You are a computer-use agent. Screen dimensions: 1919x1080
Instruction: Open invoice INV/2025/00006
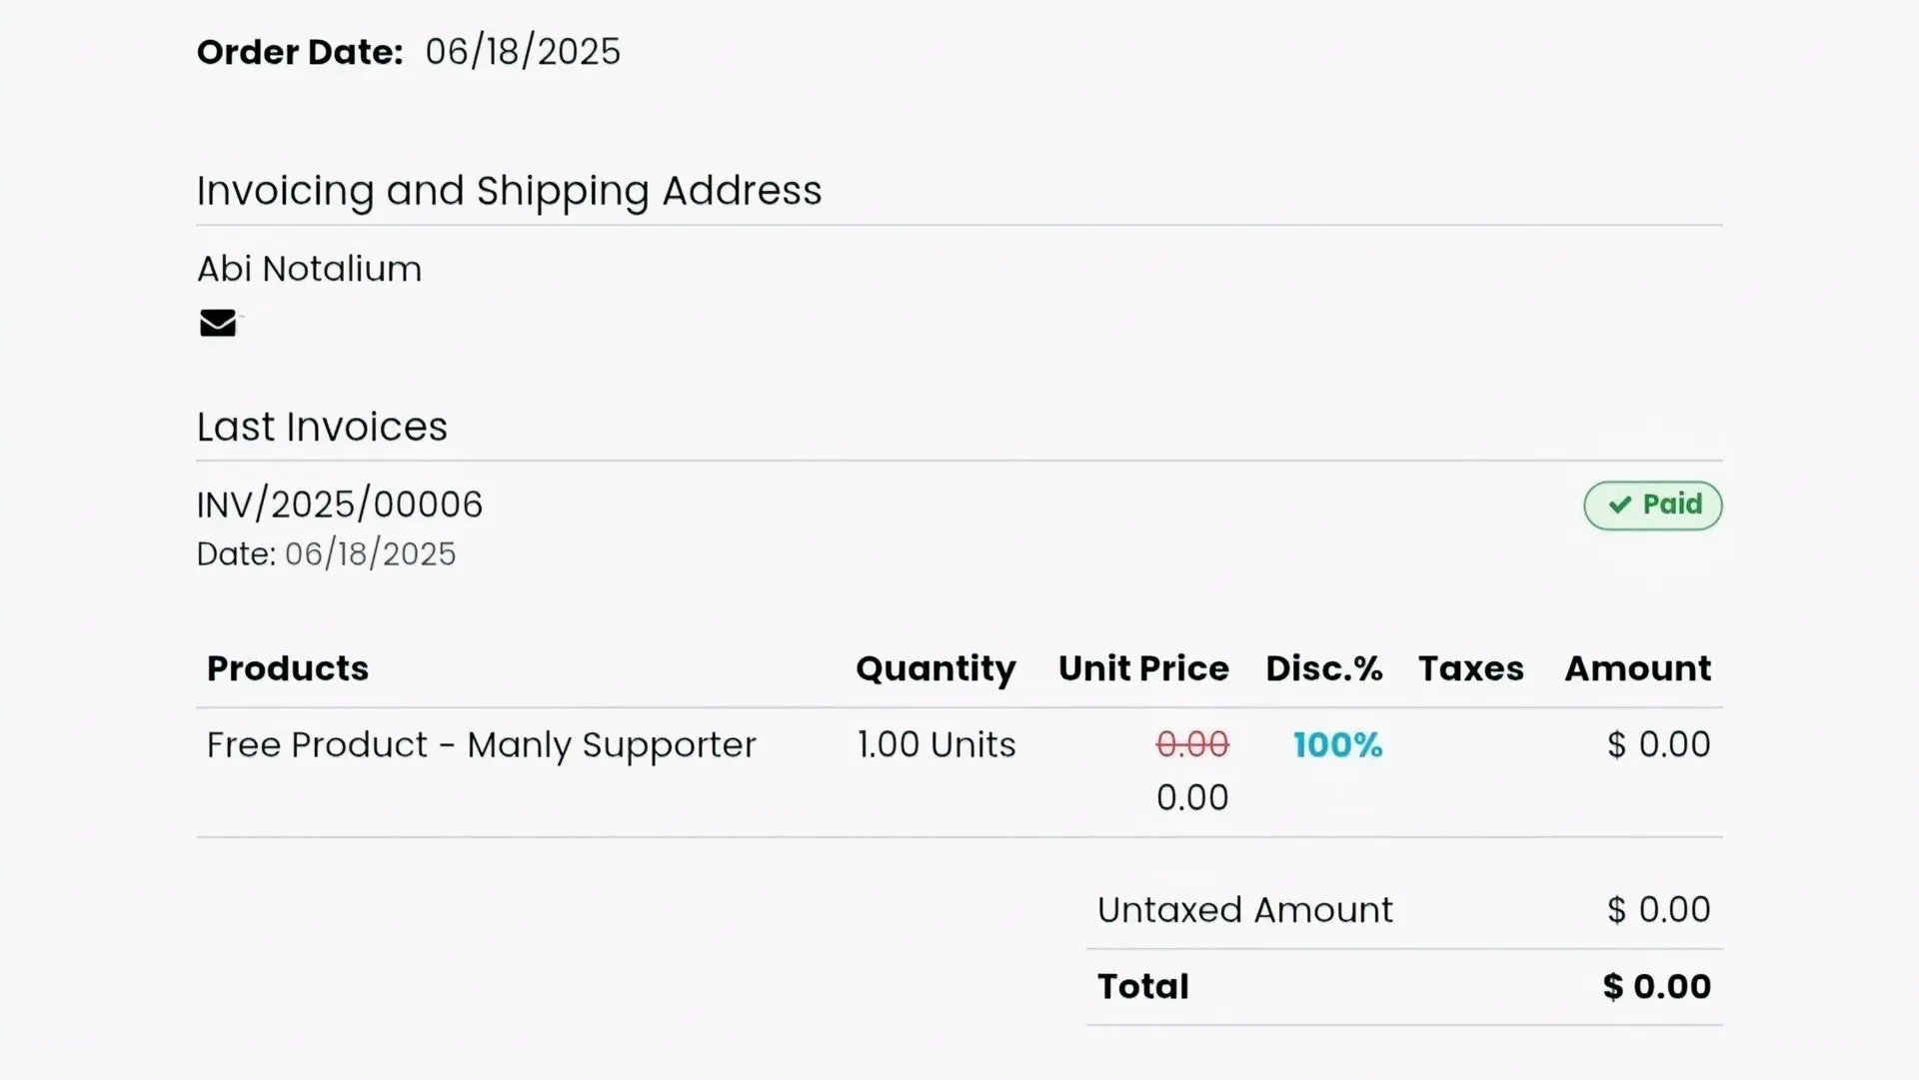click(x=340, y=505)
